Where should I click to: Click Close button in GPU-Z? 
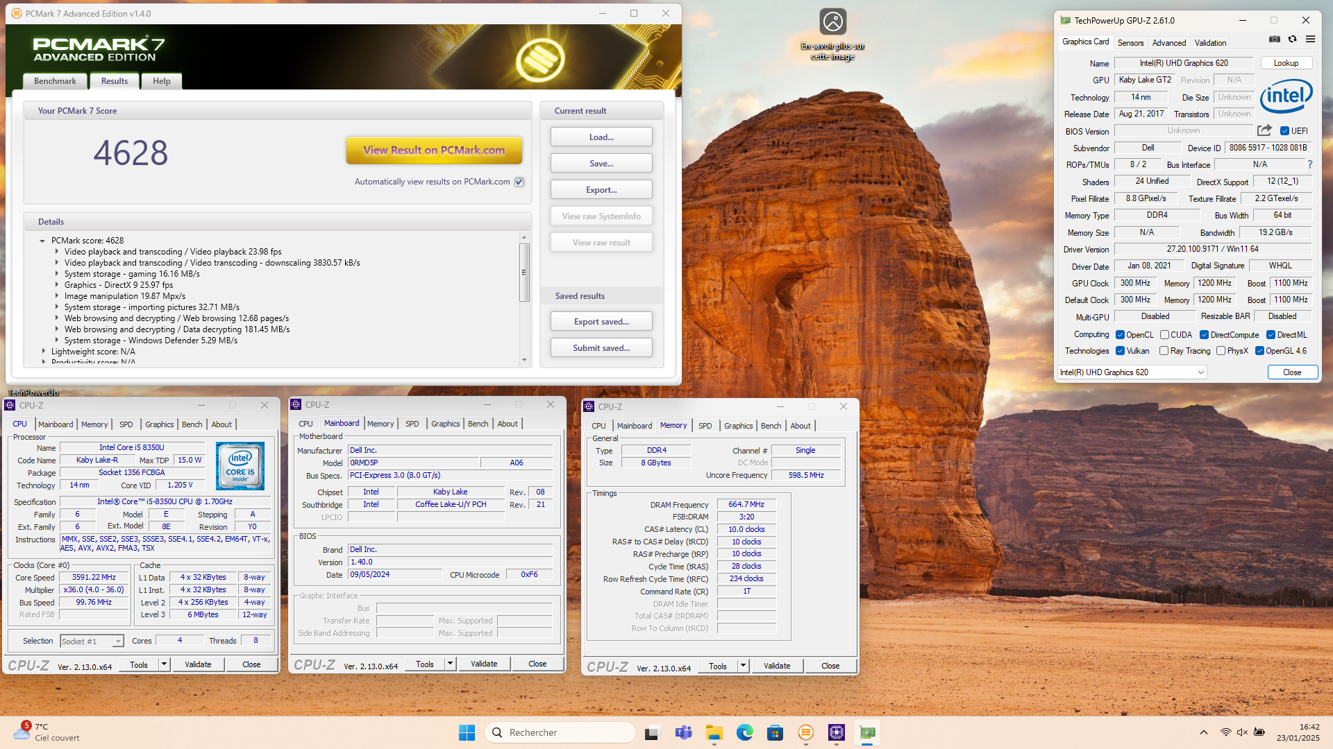click(1292, 372)
